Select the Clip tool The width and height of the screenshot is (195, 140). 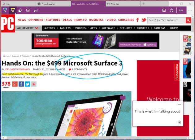coord(36,10)
